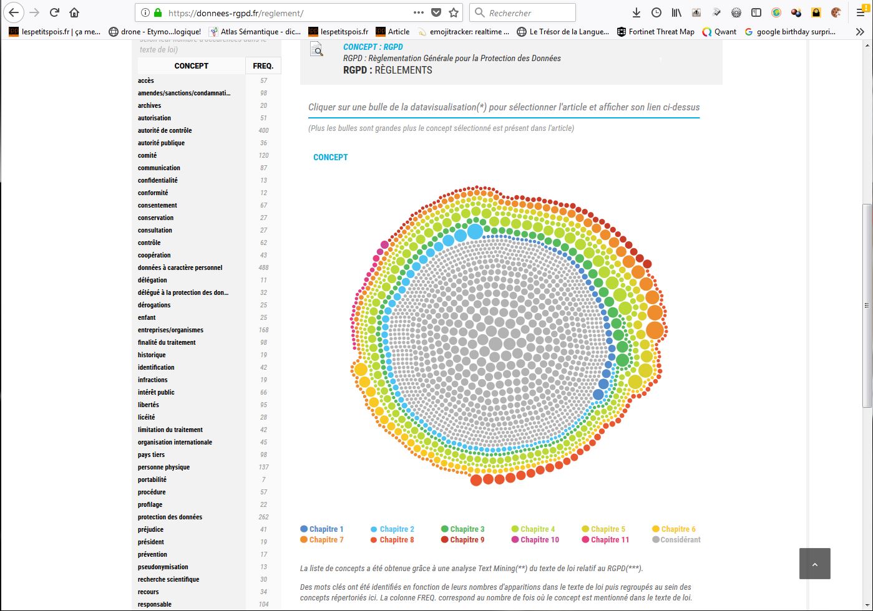Open page actions three-dot menu
Image resolution: width=873 pixels, height=611 pixels.
418,12
